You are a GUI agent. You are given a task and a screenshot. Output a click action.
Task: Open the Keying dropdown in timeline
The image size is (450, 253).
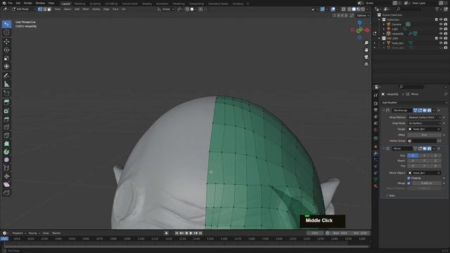pyautogui.click(x=34, y=233)
